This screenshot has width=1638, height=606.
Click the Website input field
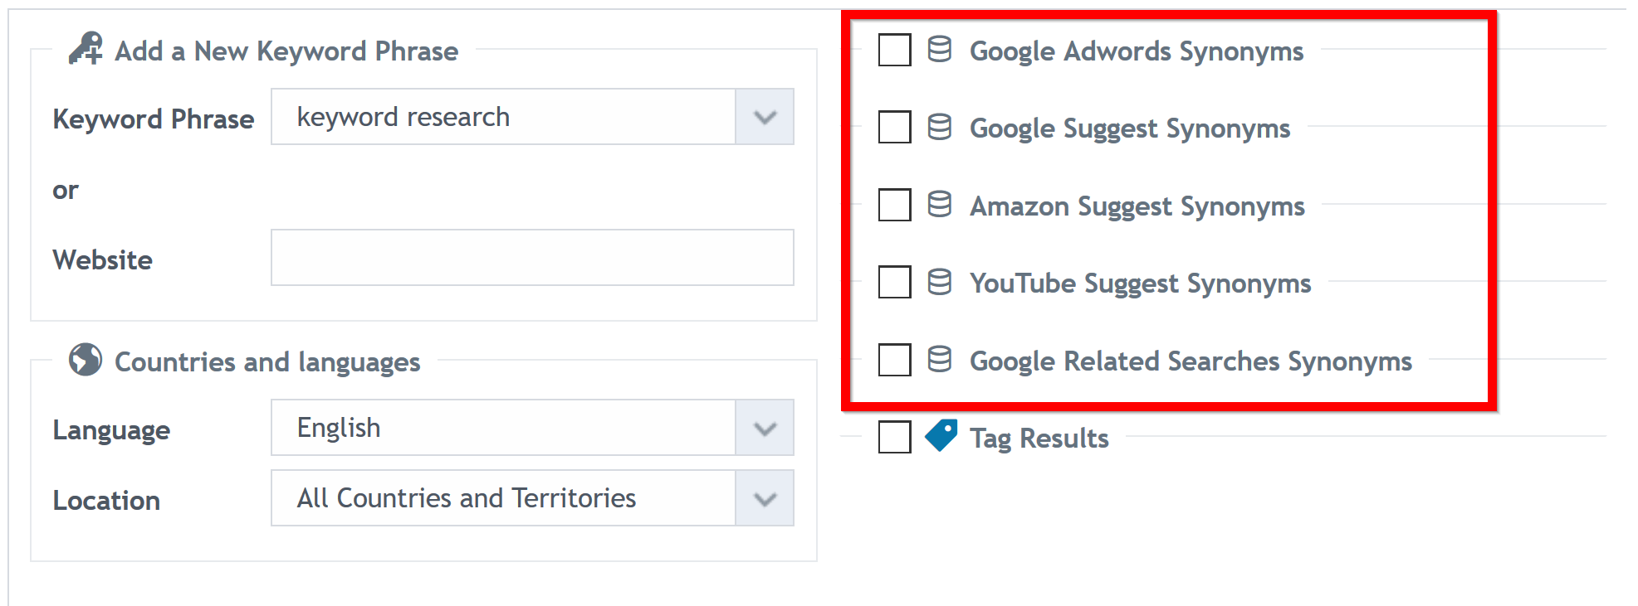(532, 258)
